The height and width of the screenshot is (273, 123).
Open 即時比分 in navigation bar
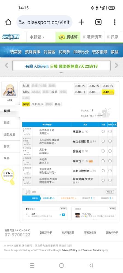tap(81, 52)
